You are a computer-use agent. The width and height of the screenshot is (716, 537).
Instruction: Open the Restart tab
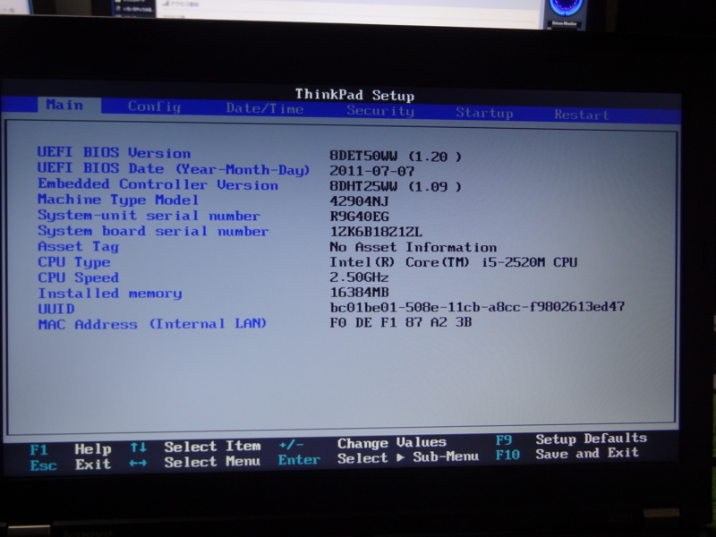click(581, 115)
